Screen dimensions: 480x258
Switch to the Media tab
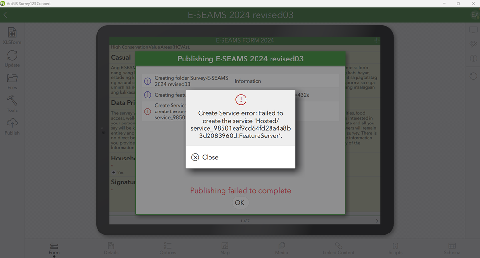click(x=282, y=248)
